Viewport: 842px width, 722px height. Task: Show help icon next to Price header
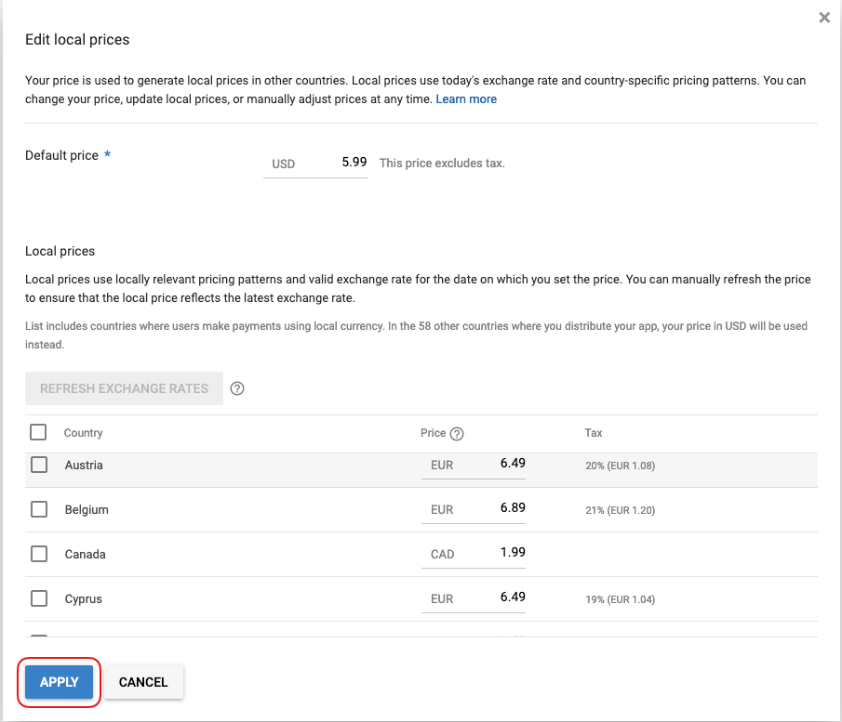(457, 434)
